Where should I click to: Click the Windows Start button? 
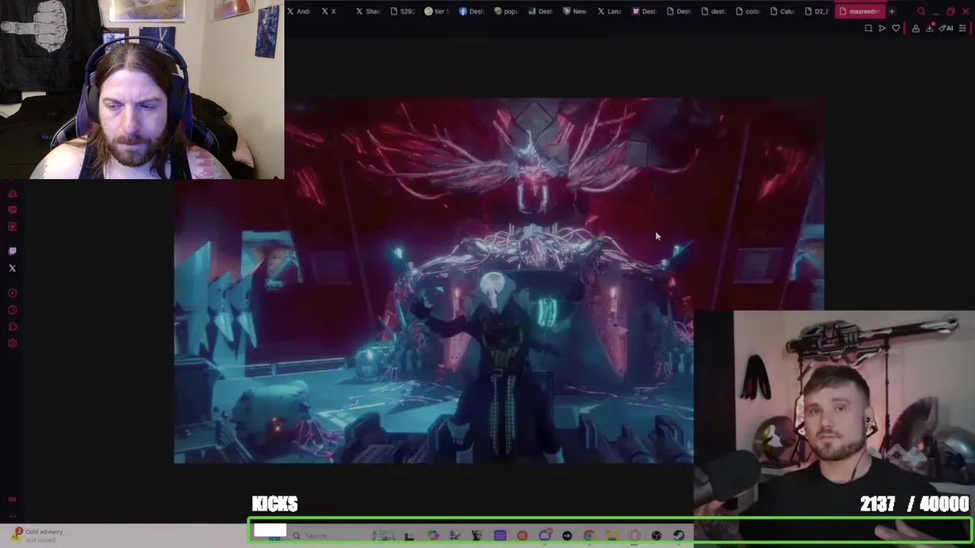(274, 538)
